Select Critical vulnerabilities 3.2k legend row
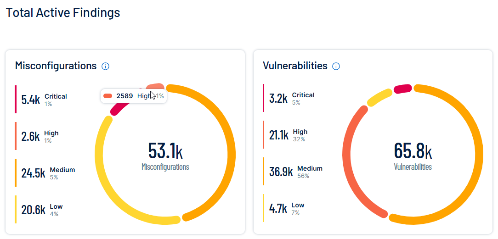Viewport: 498px width, 239px height. pos(292,98)
